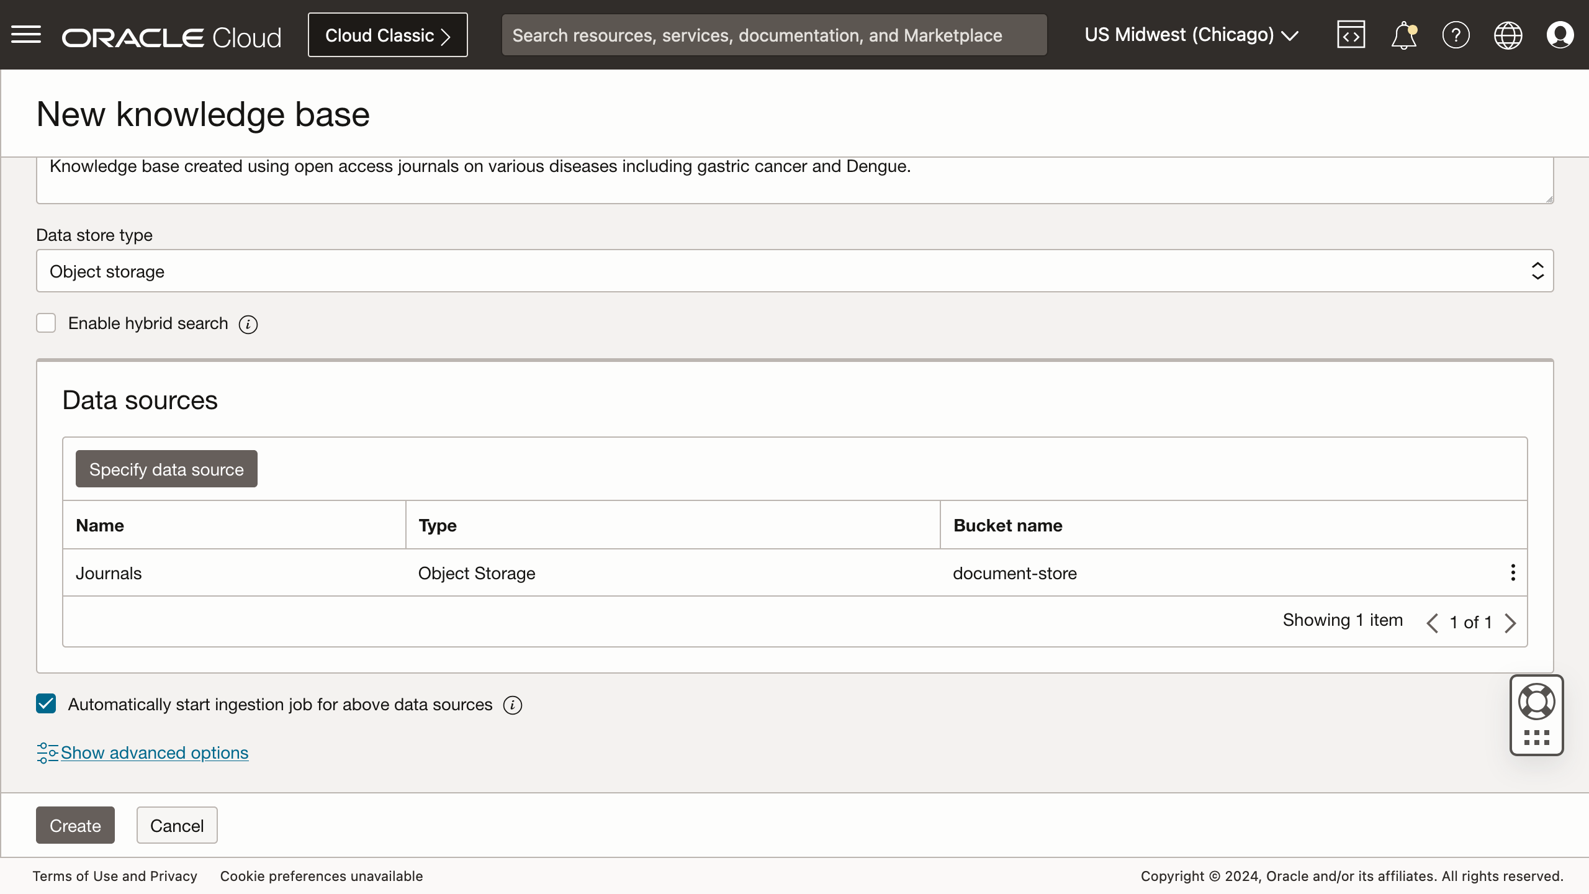Expand Show advanced options section
The width and height of the screenshot is (1589, 894).
[154, 752]
